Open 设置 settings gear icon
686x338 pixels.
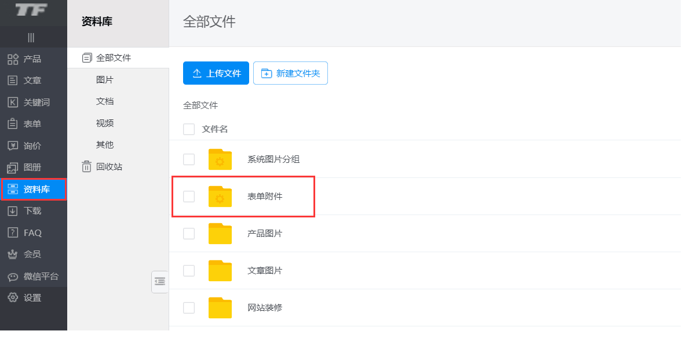click(13, 298)
